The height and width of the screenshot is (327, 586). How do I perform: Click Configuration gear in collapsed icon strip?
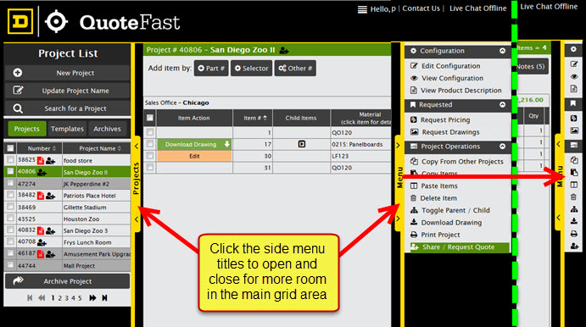pyautogui.click(x=573, y=49)
